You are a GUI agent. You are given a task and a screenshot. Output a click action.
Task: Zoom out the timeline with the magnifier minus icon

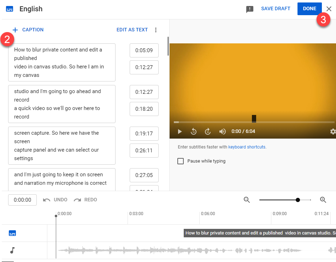click(247, 200)
